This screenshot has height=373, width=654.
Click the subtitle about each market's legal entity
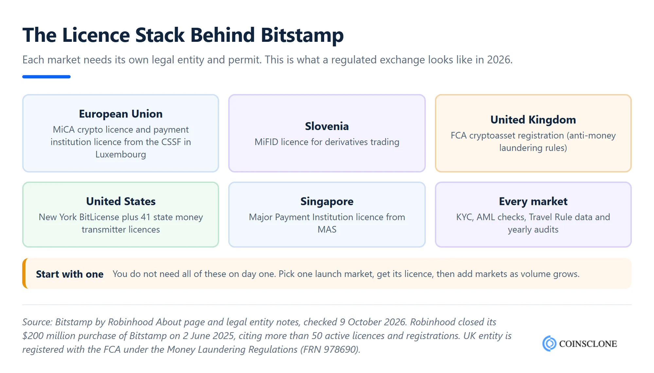(x=267, y=60)
